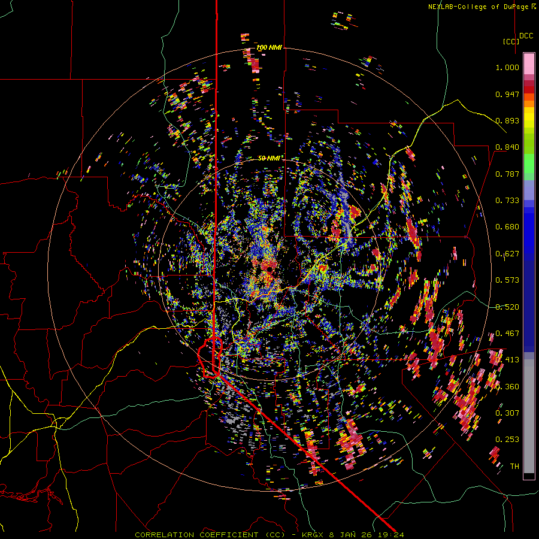Select the 0.253 scale value
Viewport: 539px width, 539px height.
click(x=507, y=440)
